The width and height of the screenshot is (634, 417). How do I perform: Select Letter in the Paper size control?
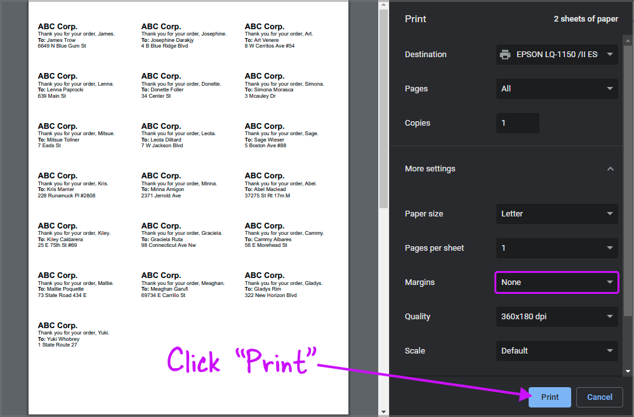click(557, 213)
